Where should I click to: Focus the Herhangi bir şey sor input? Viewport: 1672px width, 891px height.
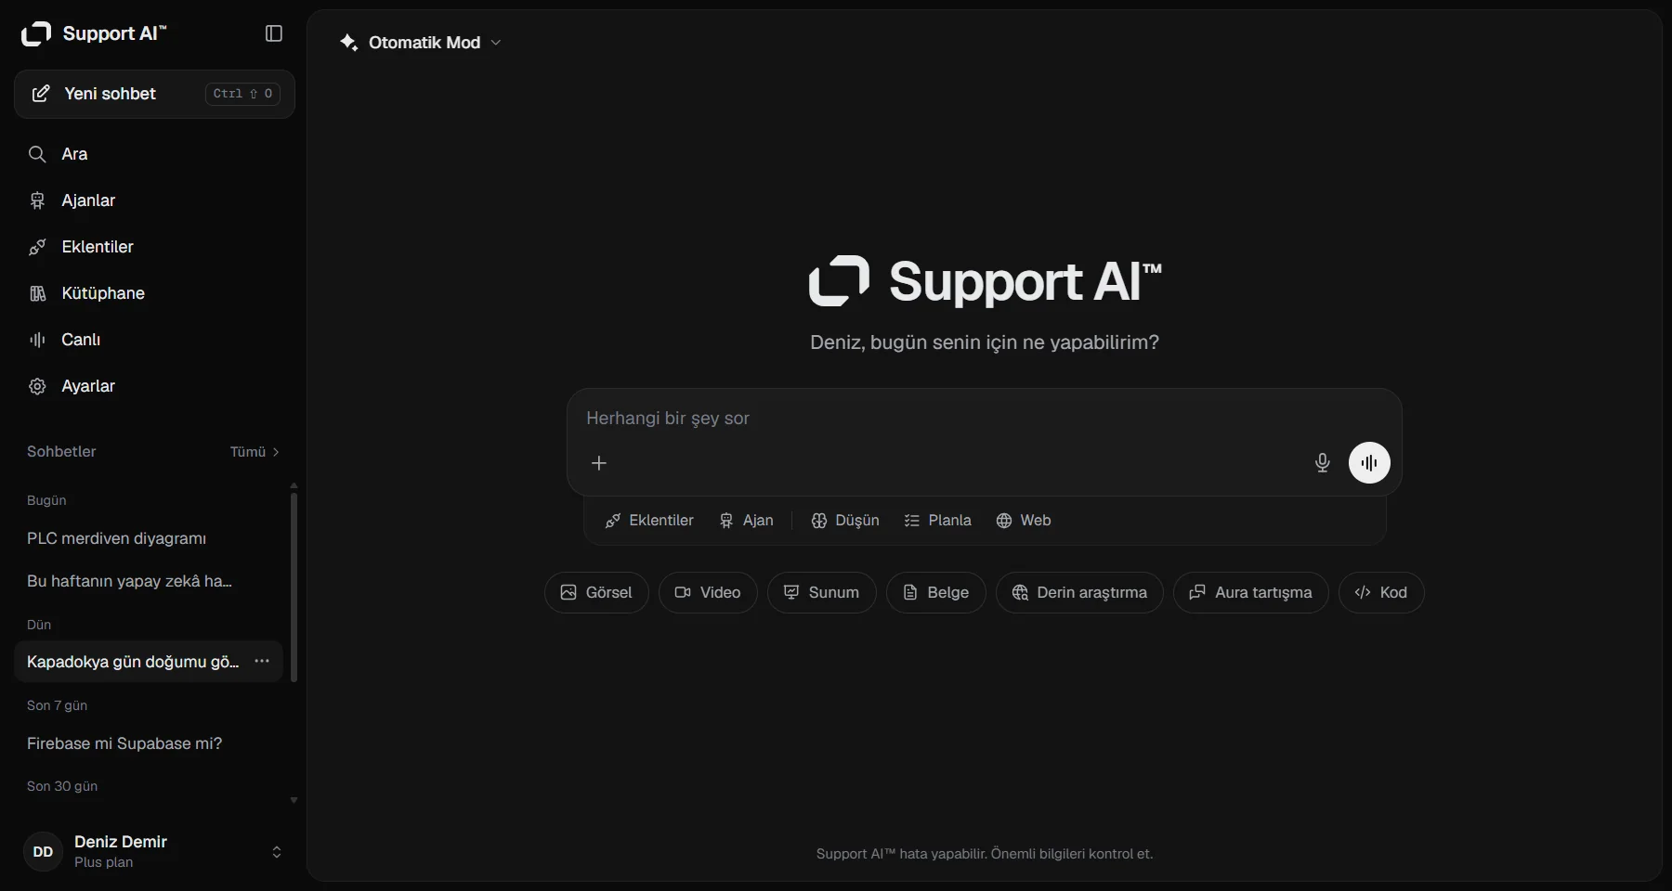984,419
